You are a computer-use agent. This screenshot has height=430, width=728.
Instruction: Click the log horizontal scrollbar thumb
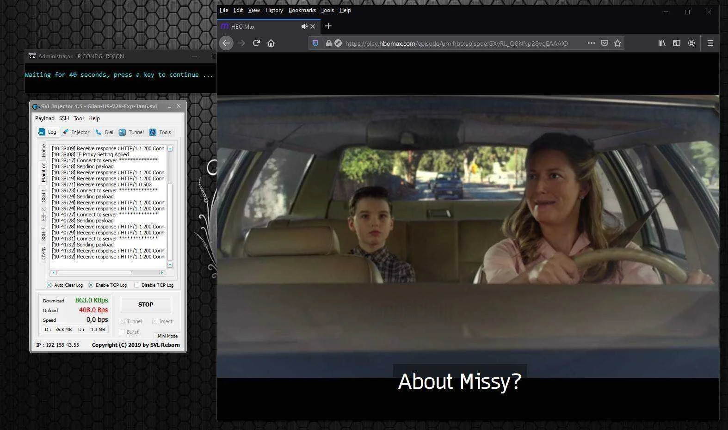(94, 272)
